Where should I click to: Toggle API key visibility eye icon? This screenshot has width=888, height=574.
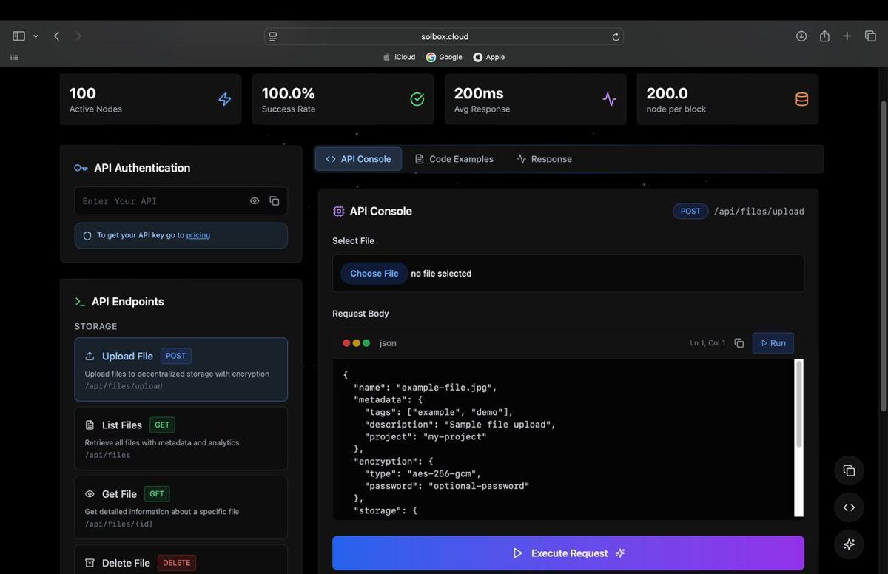(x=255, y=201)
